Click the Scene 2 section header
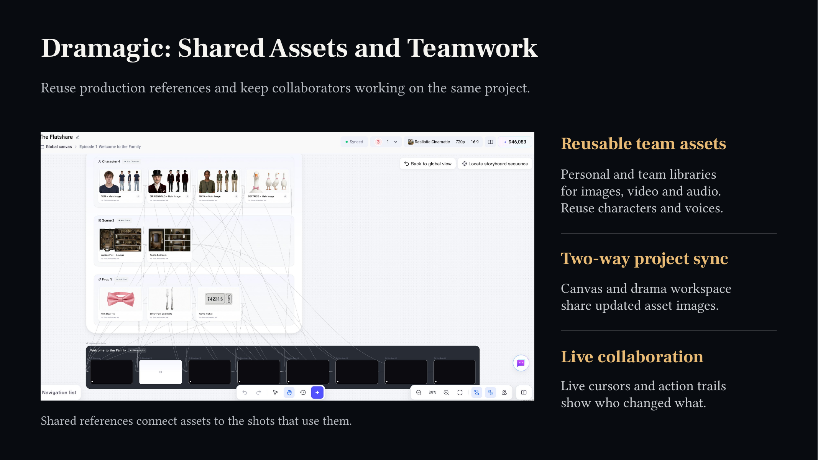The height and width of the screenshot is (460, 818). pos(106,220)
